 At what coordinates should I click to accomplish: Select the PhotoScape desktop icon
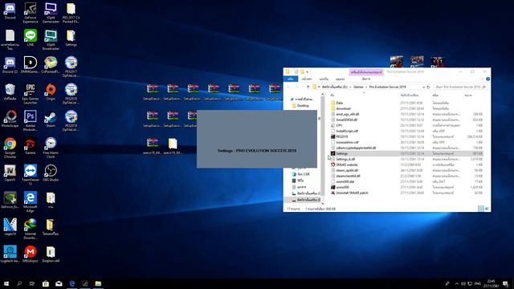click(10, 119)
